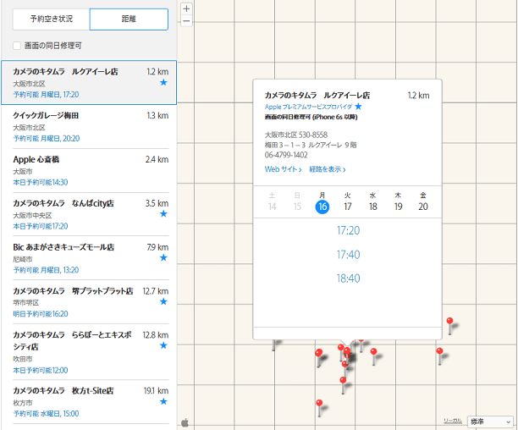Click 本日予約可能14:30 availability text

point(41,182)
